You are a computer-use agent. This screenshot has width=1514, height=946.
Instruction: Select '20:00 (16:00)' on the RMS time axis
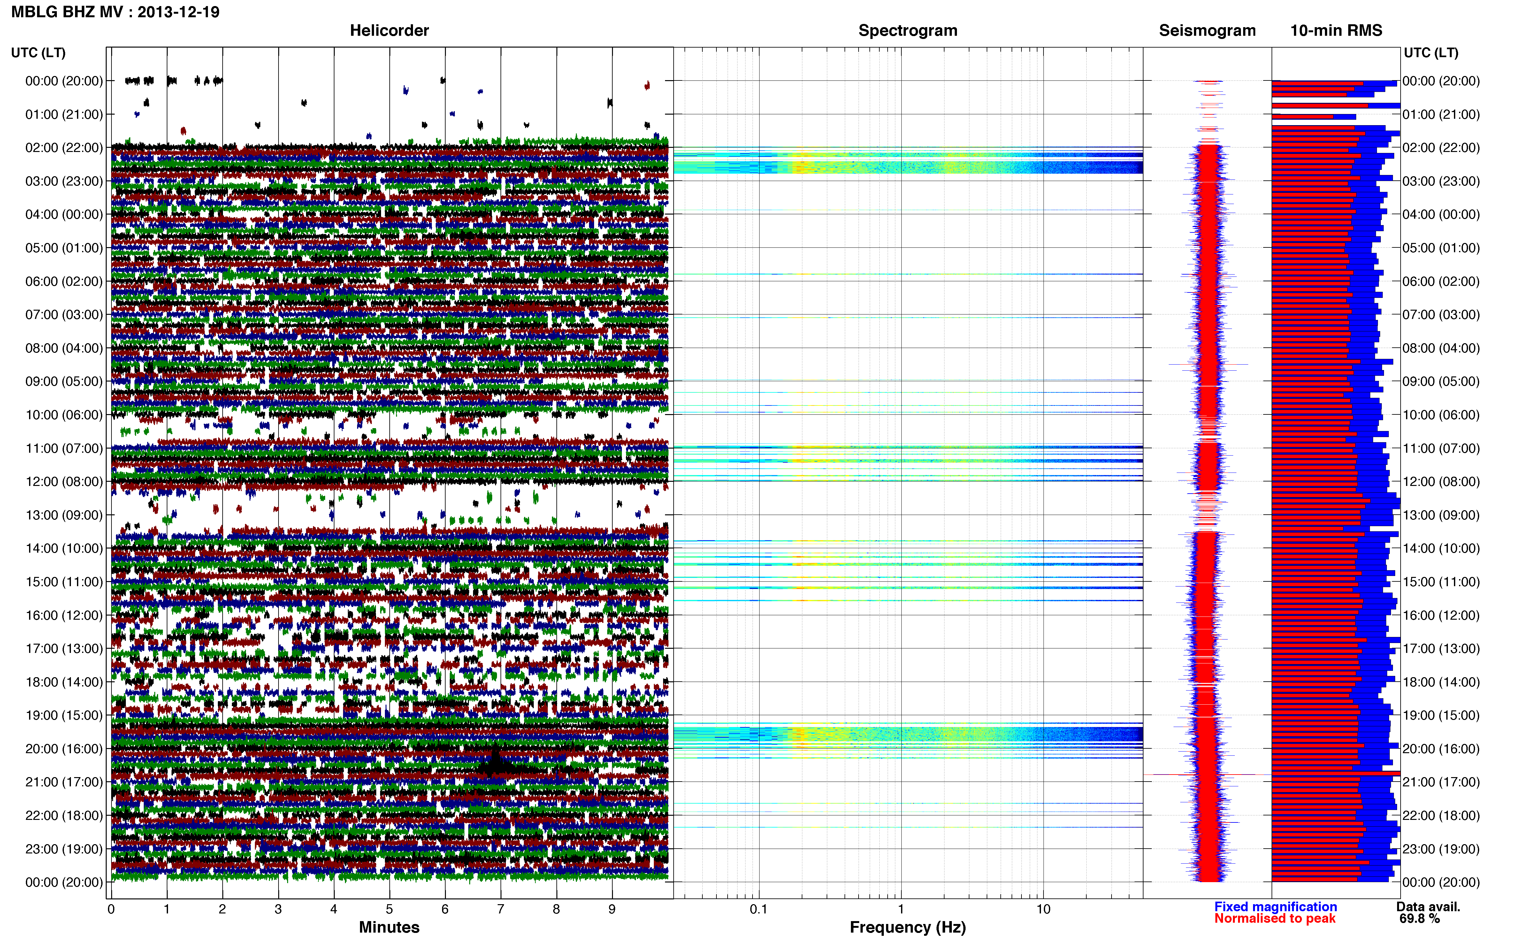[1441, 749]
